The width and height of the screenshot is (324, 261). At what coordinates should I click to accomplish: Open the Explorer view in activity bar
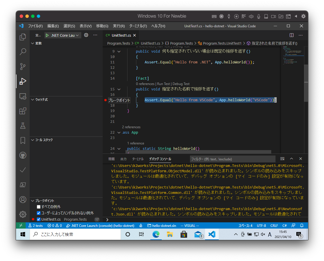(23, 37)
